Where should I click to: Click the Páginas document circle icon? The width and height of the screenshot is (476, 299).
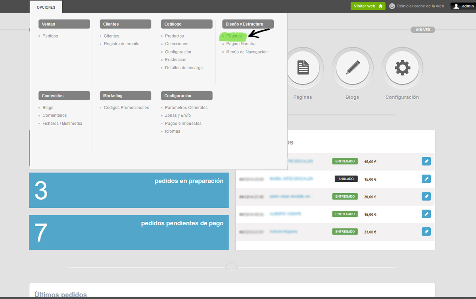pyautogui.click(x=303, y=68)
